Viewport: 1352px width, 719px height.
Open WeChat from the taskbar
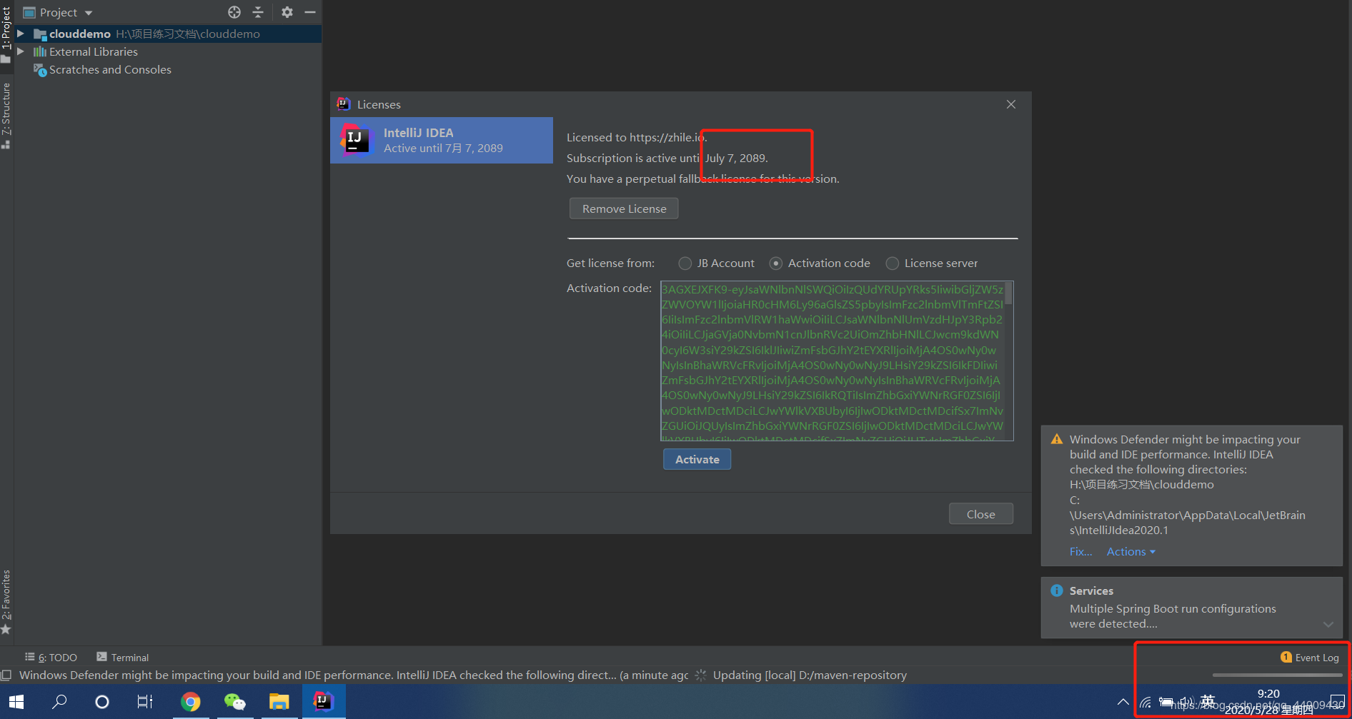pos(234,702)
